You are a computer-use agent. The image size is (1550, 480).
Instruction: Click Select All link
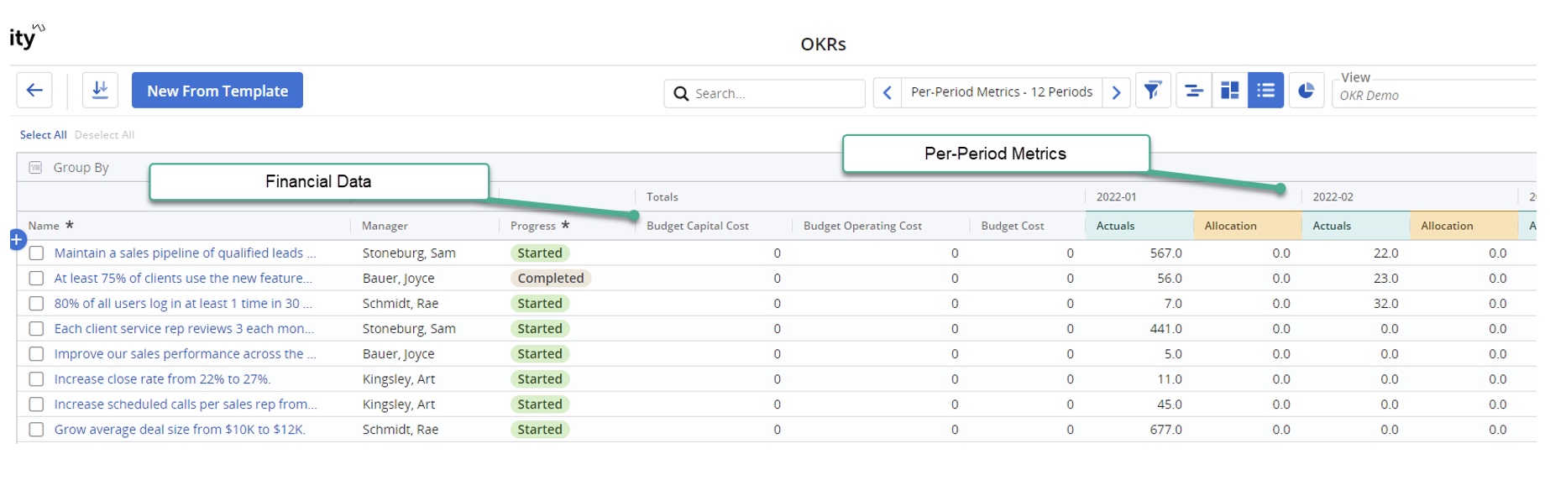click(44, 135)
